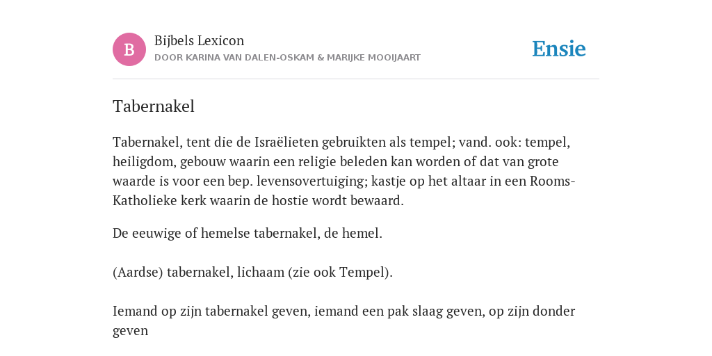Open the Ensie logo link
Image resolution: width=712 pixels, height=356 pixels.
559,49
